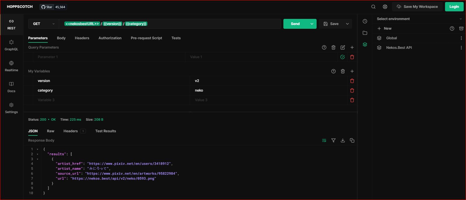Open the GET method dropdown
This screenshot has width=466, height=200.
tap(44, 24)
